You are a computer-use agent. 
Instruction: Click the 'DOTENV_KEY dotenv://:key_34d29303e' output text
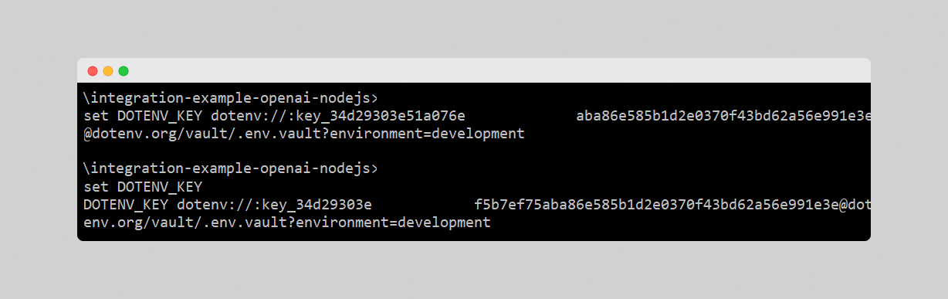(x=228, y=205)
